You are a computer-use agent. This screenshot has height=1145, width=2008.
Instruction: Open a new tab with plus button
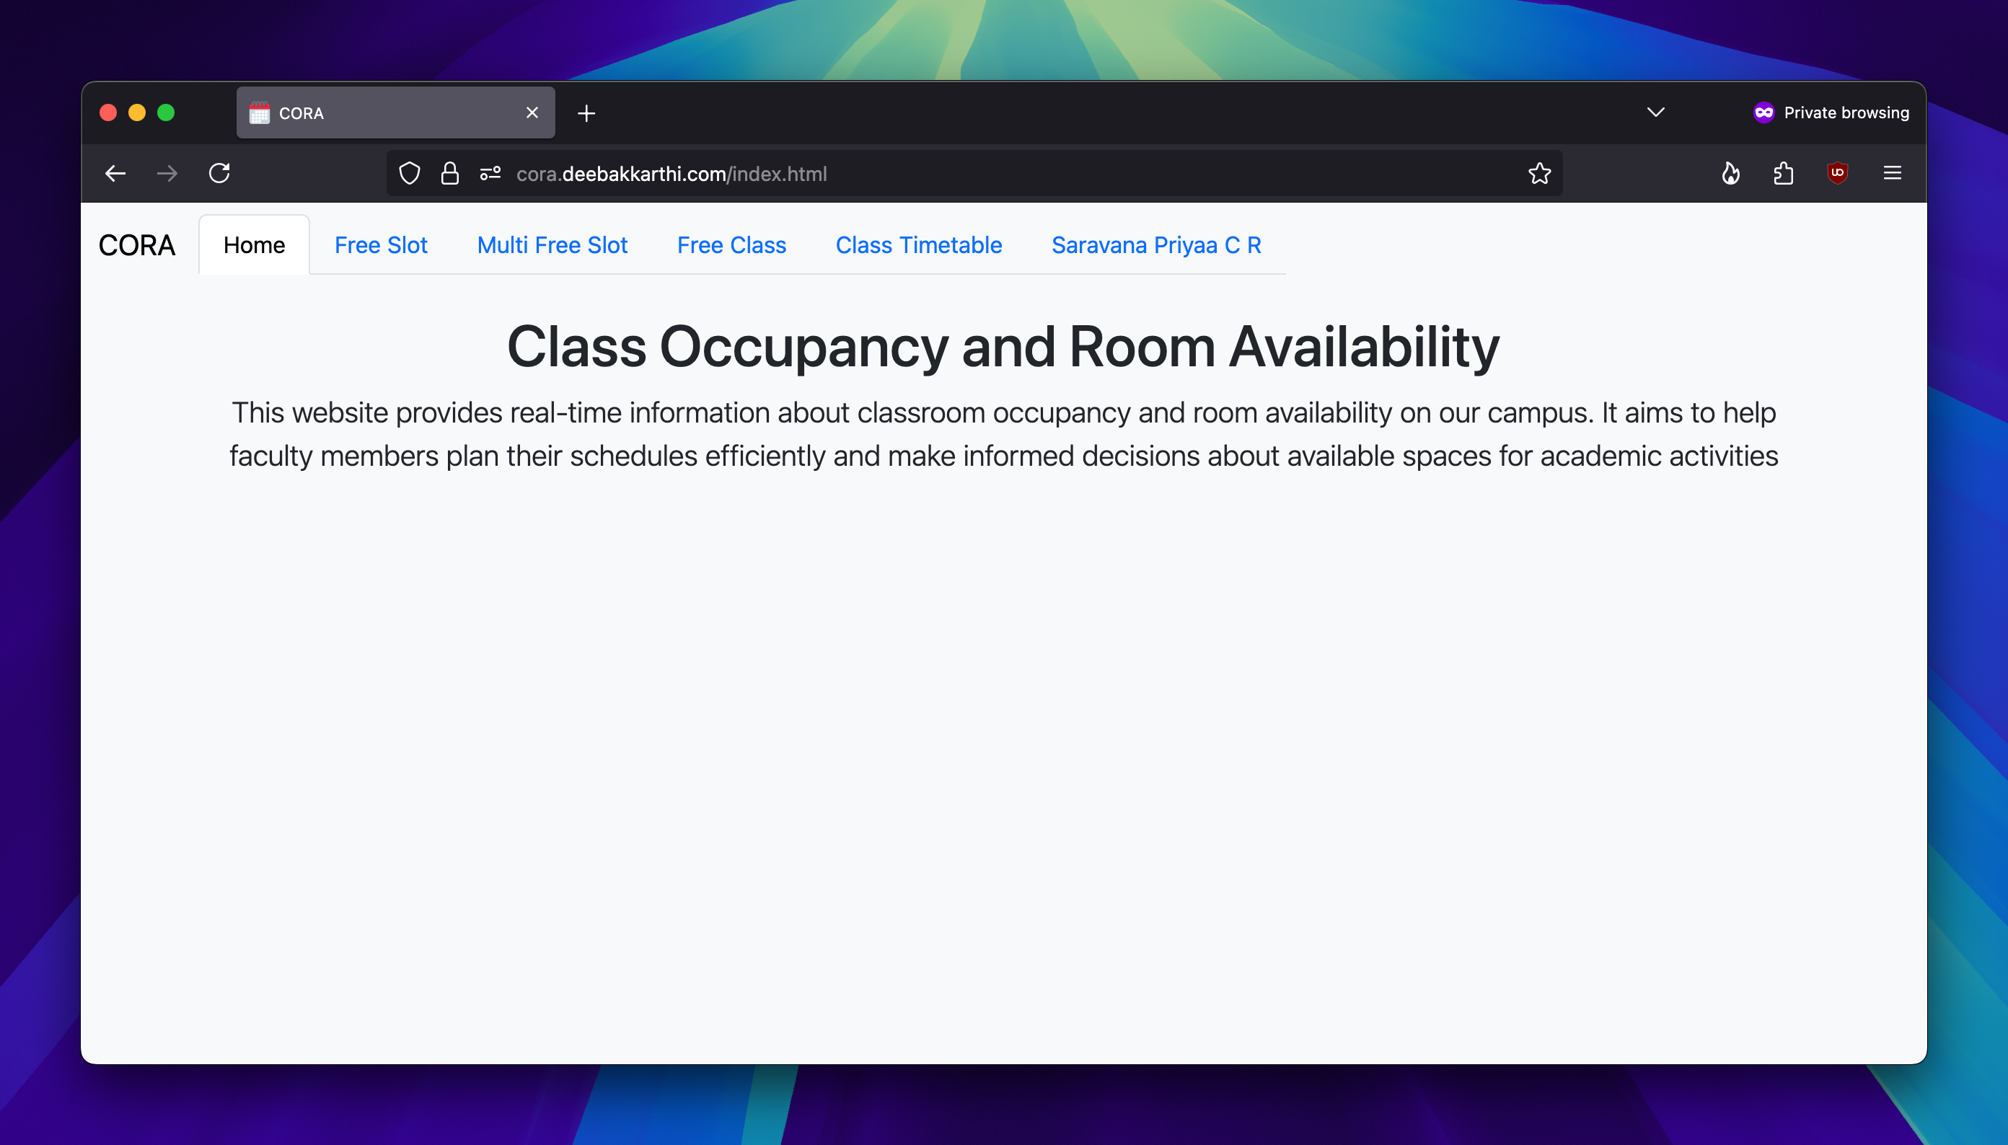click(586, 113)
